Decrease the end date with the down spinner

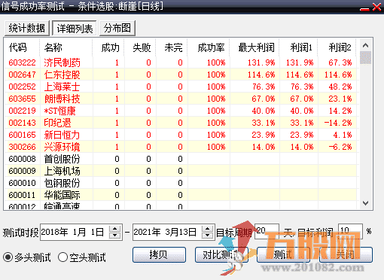[208, 236]
